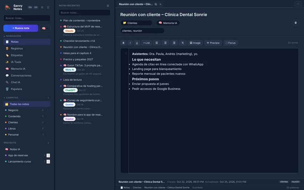Insert an image into the note
The height and width of the screenshot is (190, 304).
tap(195, 43)
